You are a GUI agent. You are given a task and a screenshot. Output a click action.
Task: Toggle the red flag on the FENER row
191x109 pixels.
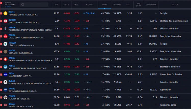[1, 97]
